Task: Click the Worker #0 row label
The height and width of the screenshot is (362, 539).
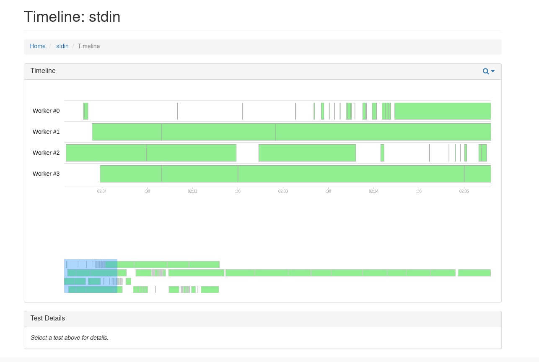Action: [x=46, y=111]
